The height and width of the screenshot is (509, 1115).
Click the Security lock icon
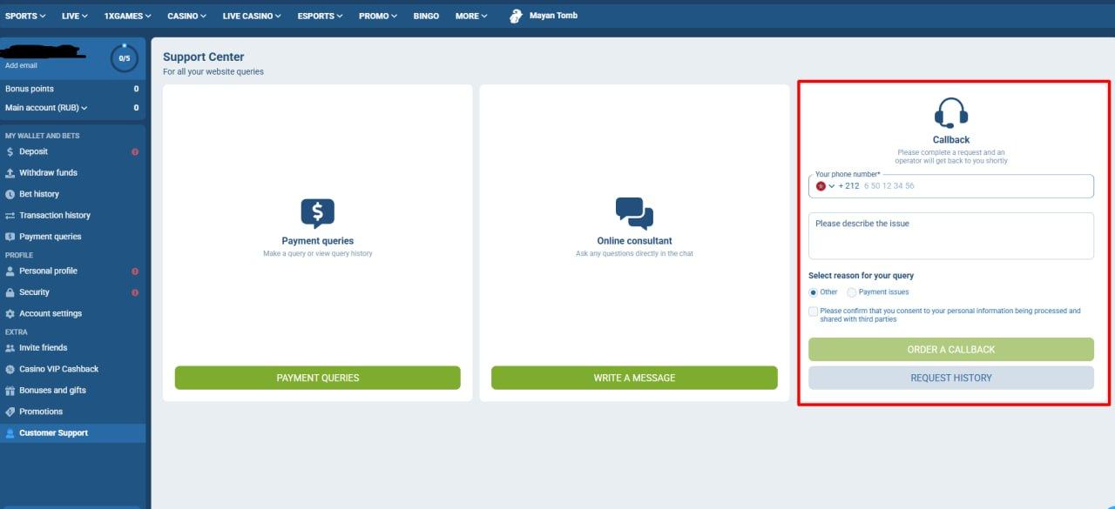[10, 292]
